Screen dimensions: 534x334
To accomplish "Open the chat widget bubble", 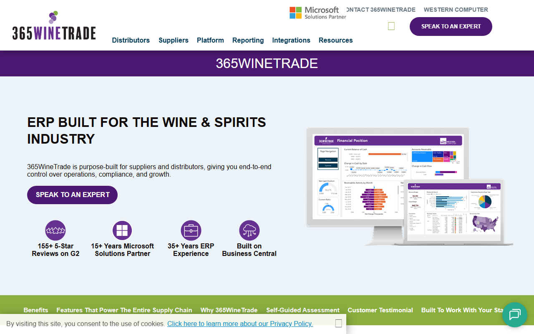I will (x=515, y=315).
